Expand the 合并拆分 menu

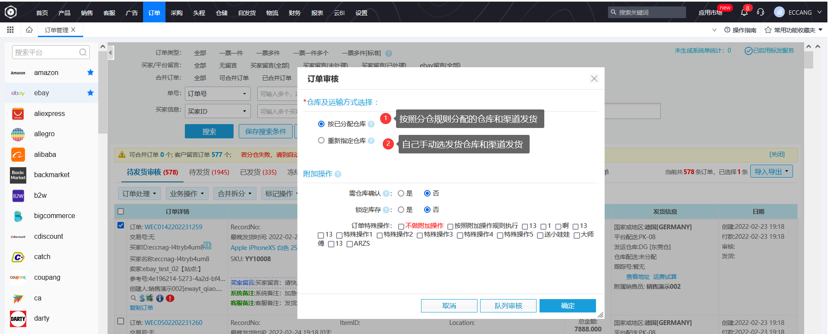coord(235,194)
